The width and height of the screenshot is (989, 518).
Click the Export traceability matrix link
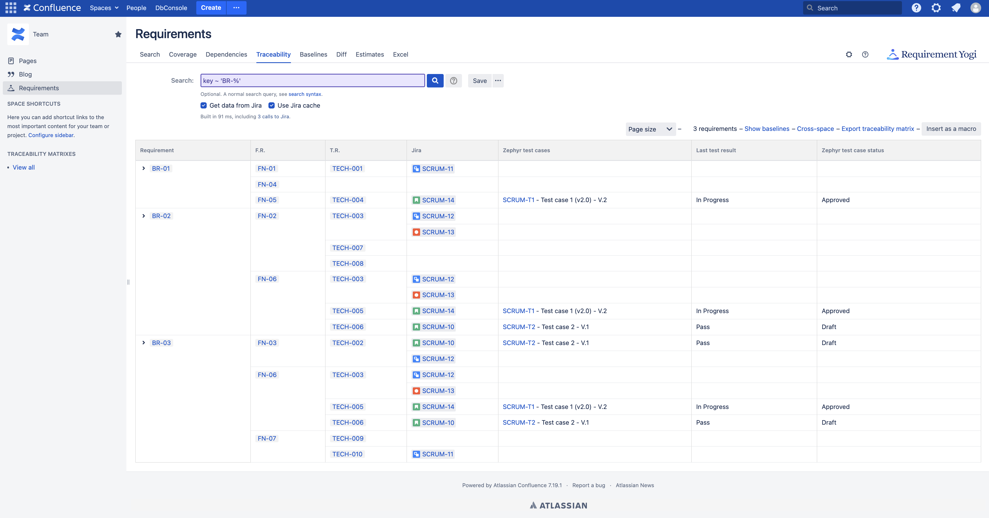pos(877,129)
